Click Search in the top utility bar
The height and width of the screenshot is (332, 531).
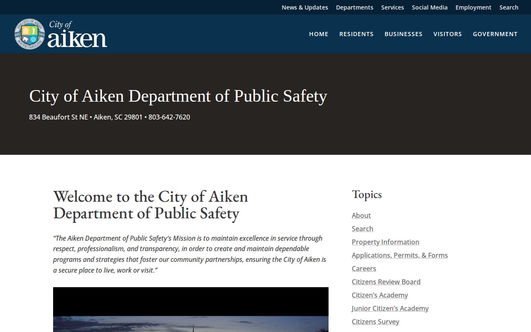[x=509, y=7]
